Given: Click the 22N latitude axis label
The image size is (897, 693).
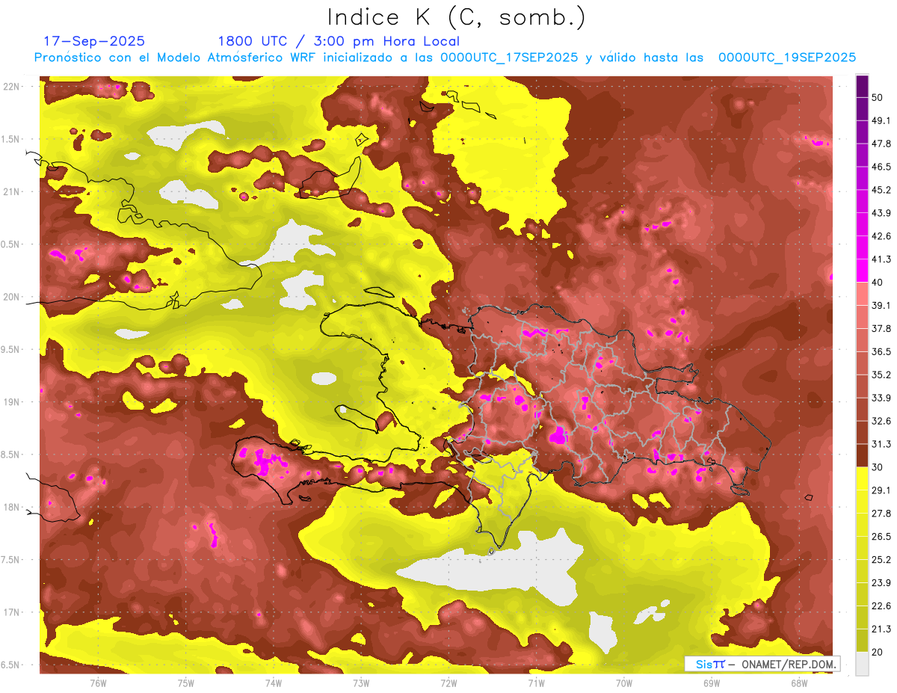Looking at the screenshot, I should point(12,87).
